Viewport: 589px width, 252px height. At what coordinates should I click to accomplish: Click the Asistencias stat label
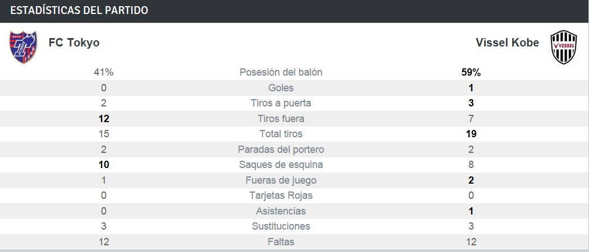click(280, 211)
